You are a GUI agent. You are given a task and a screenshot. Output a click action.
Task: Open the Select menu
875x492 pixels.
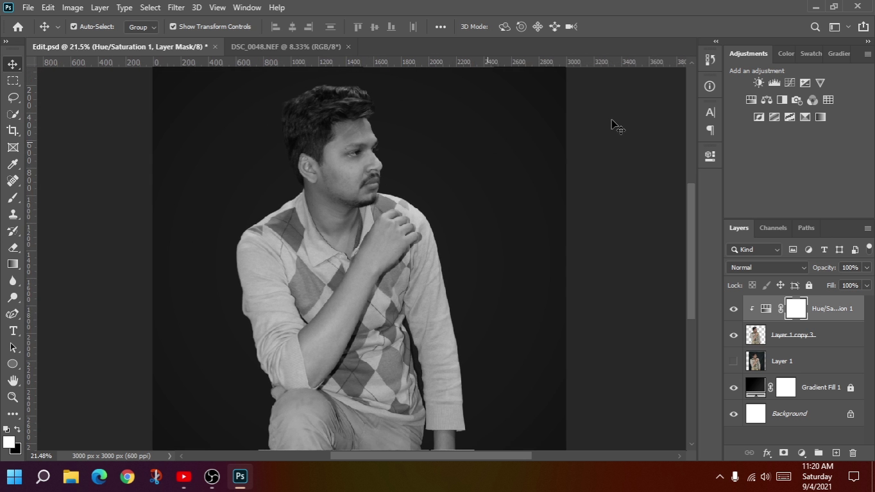click(x=150, y=8)
